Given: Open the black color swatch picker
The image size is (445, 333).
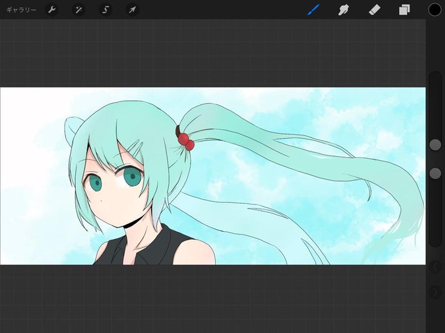Looking at the screenshot, I should [435, 10].
